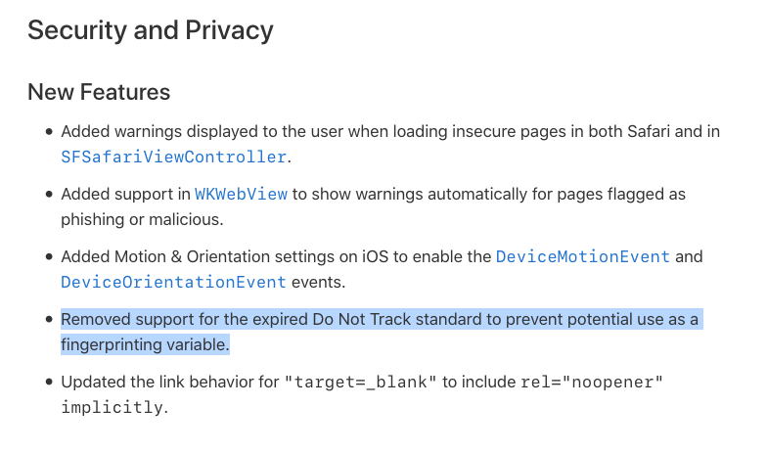Open the SFSafariViewController documentation link

pos(174,157)
